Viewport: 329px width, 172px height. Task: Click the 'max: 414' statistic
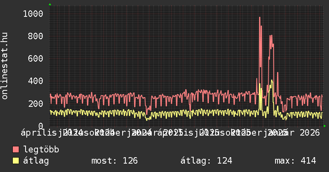(x=295, y=161)
